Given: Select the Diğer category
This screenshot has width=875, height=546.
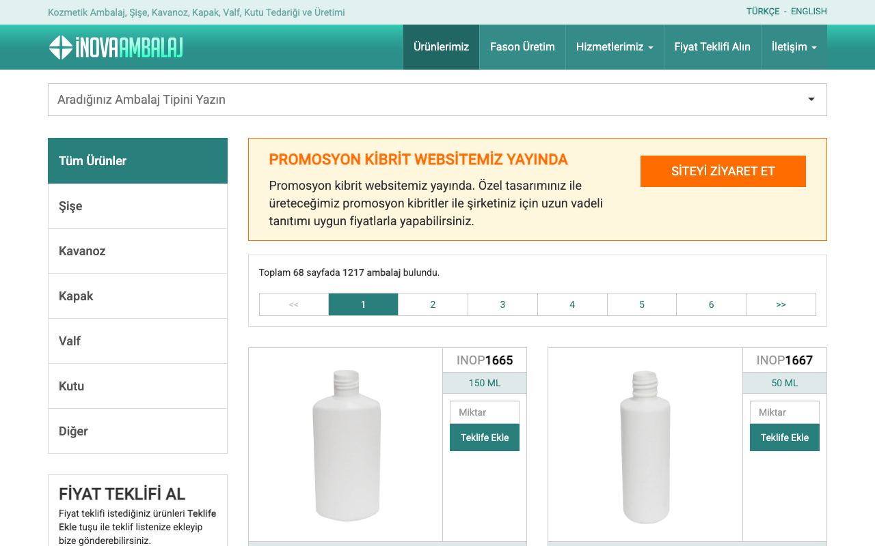Looking at the screenshot, I should click(137, 431).
